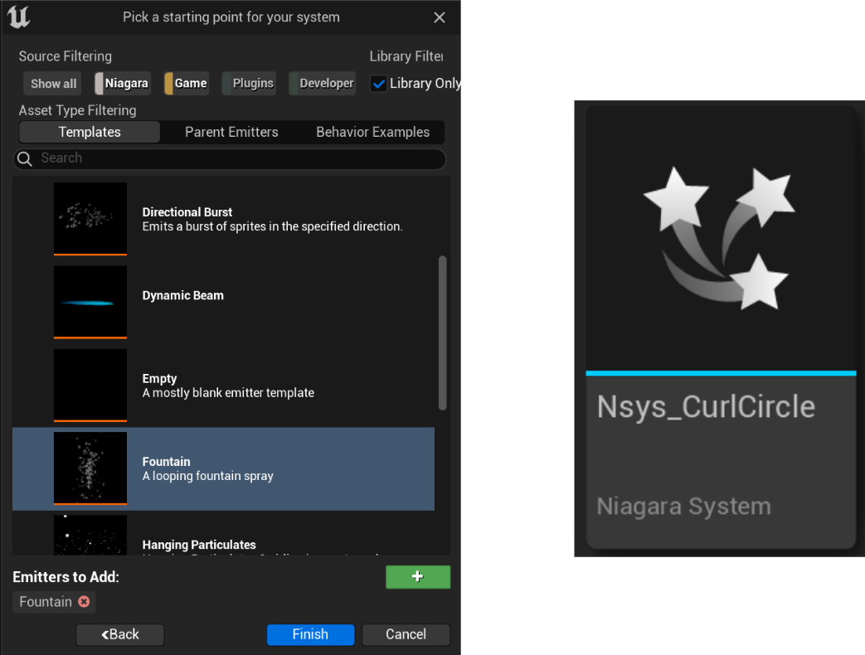The width and height of the screenshot is (865, 655).
Task: Click 'A looping fountain spray' description
Action: point(207,477)
